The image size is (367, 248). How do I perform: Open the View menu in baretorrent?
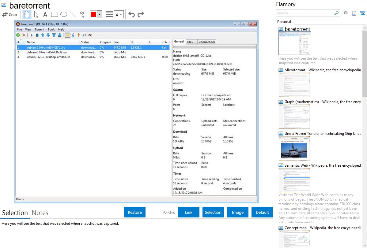[x=28, y=29]
